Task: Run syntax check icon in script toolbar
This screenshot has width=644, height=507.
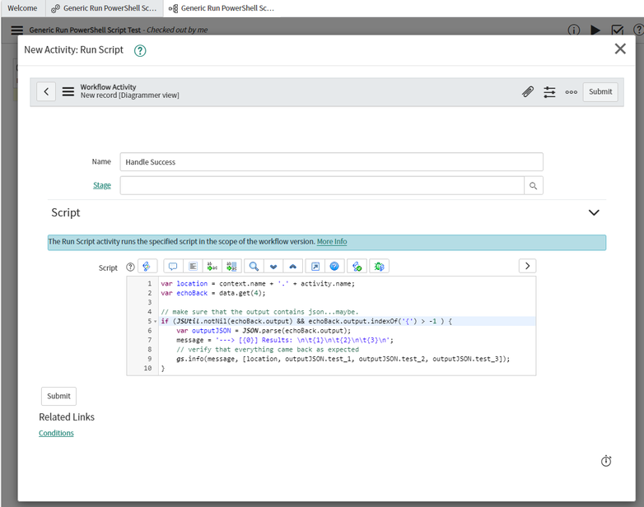Action: click(x=357, y=267)
